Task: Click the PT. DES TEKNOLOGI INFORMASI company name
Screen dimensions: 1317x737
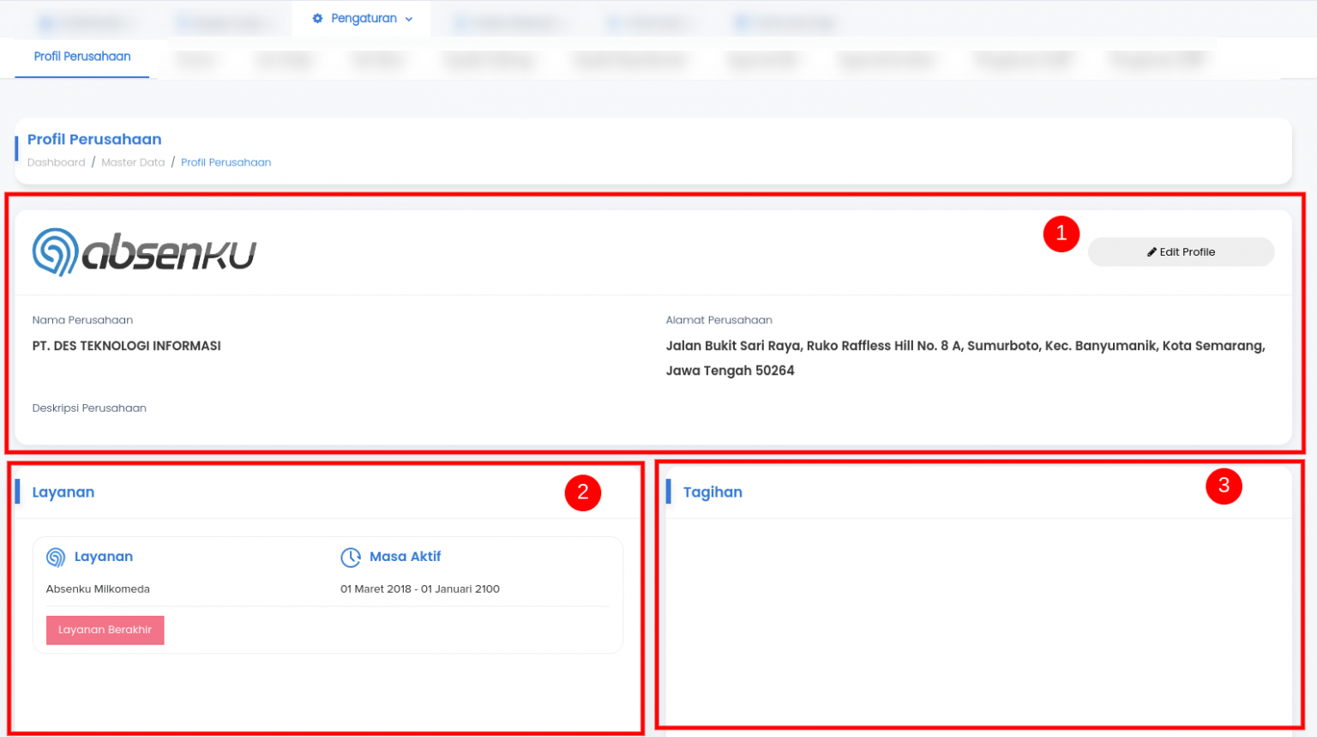Action: coord(127,346)
